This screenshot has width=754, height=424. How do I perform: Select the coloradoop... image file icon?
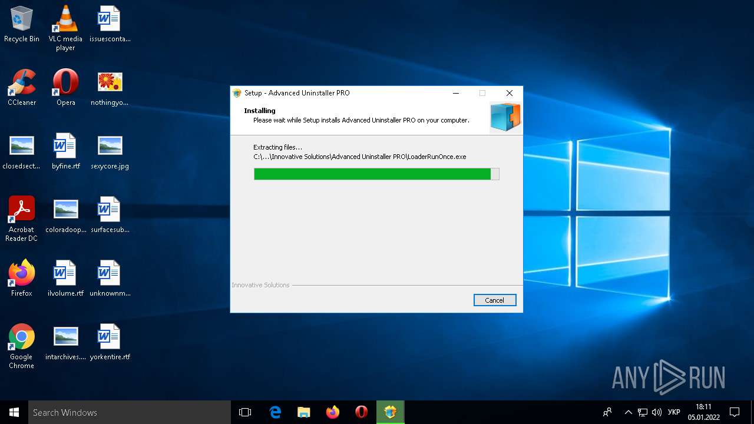point(65,215)
